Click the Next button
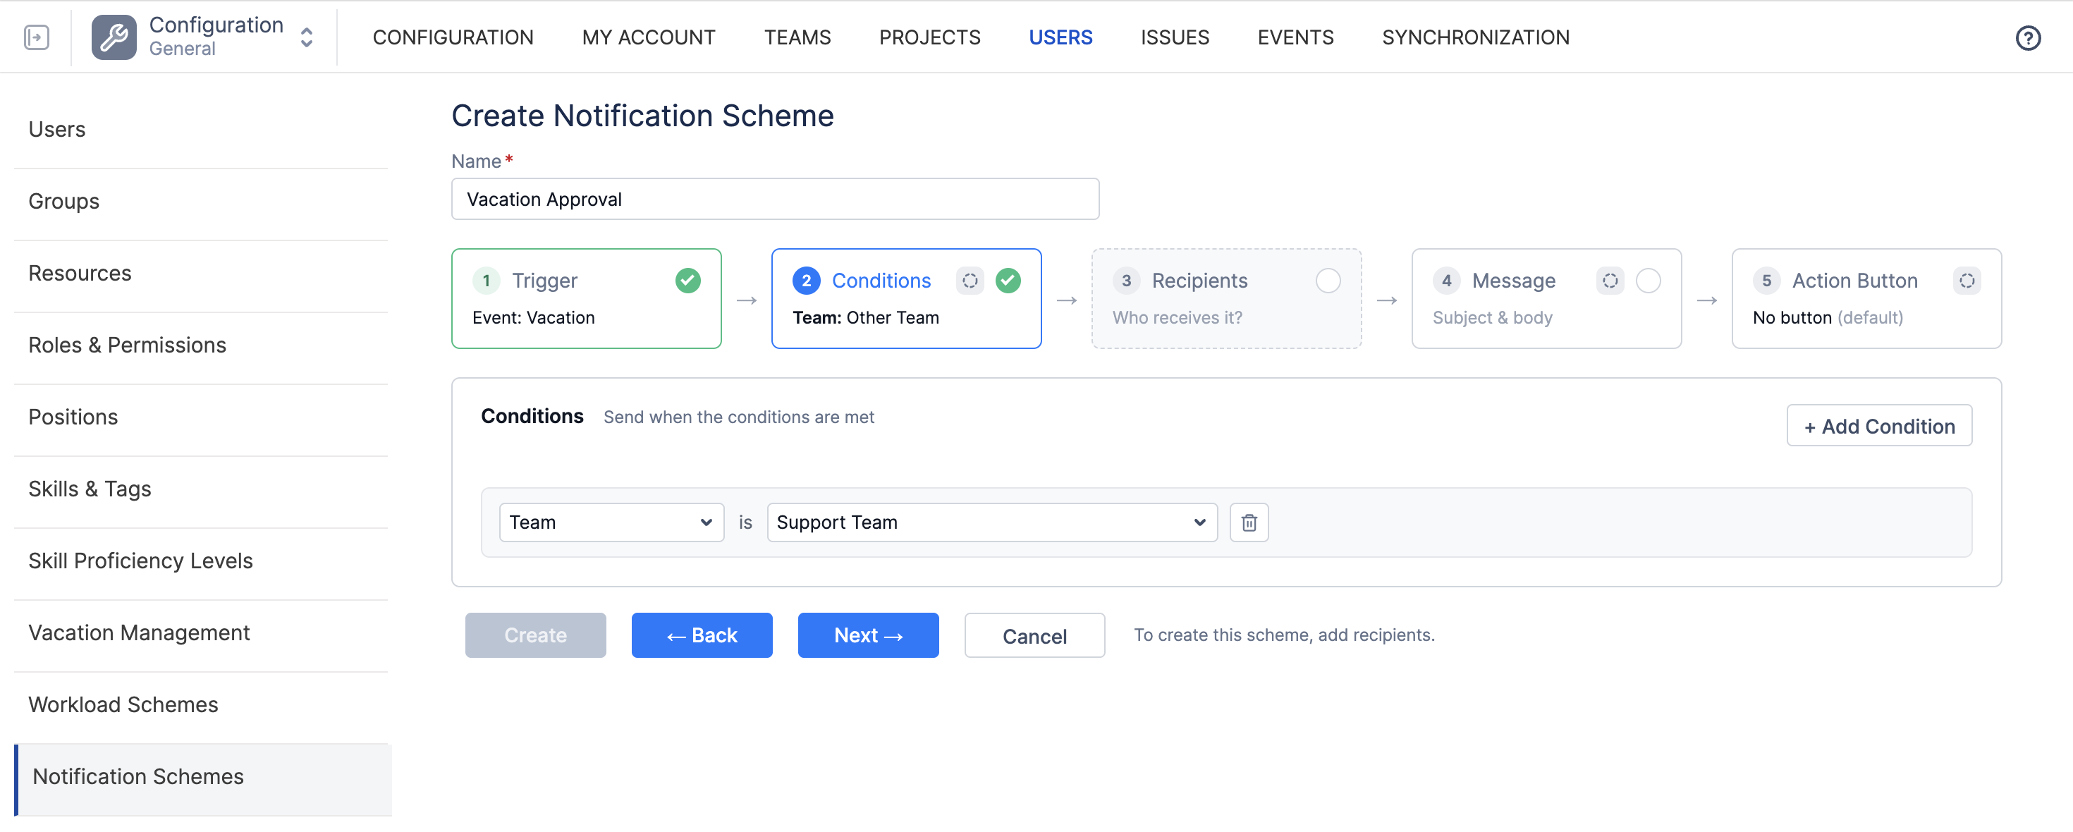This screenshot has width=2073, height=832. [867, 635]
